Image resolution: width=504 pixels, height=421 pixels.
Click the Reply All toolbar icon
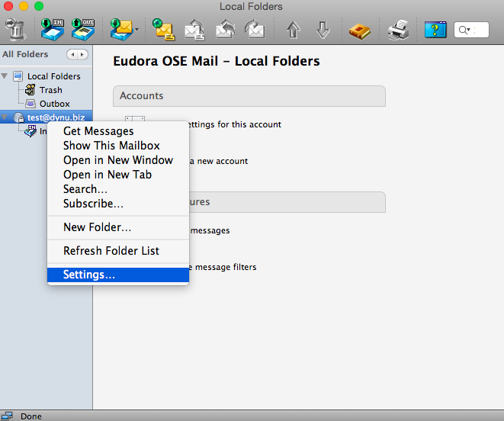pyautogui.click(x=225, y=30)
